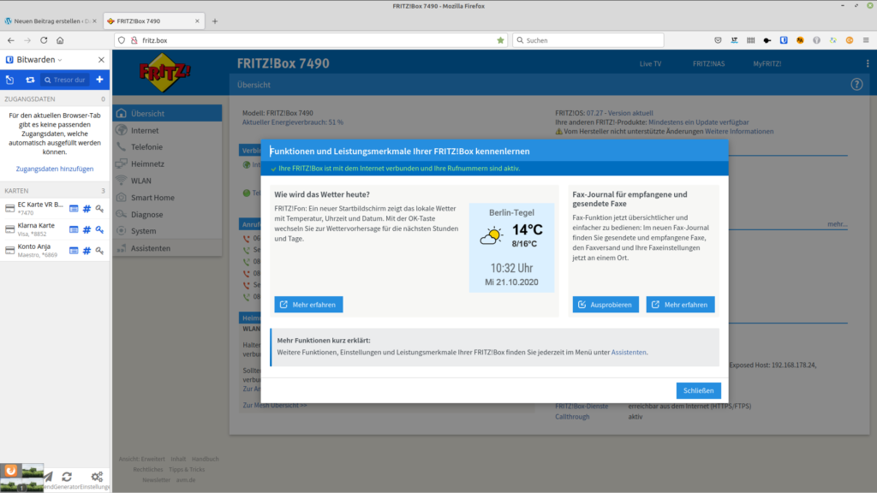Open the Firefox library icon
Viewport: 877px width, 493px height.
point(750,40)
